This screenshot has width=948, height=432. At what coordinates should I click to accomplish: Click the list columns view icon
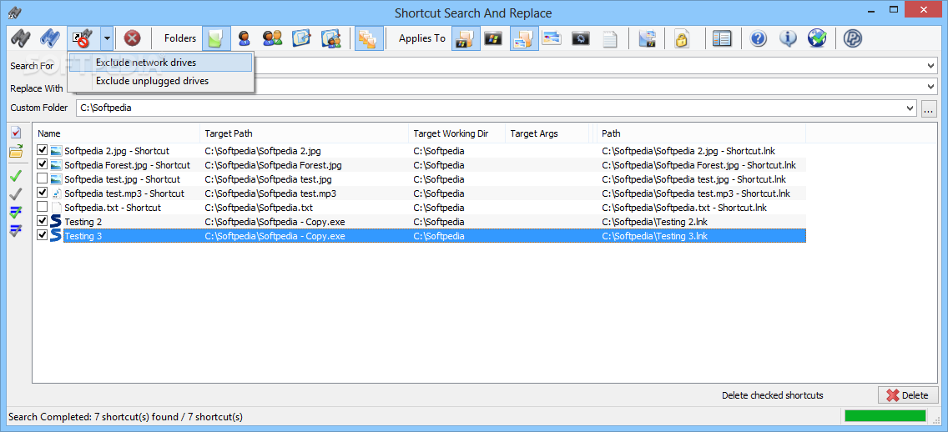[x=721, y=38]
